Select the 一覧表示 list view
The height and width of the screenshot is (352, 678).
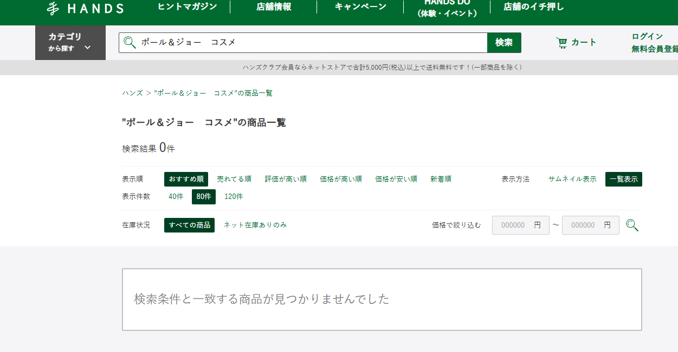point(624,180)
